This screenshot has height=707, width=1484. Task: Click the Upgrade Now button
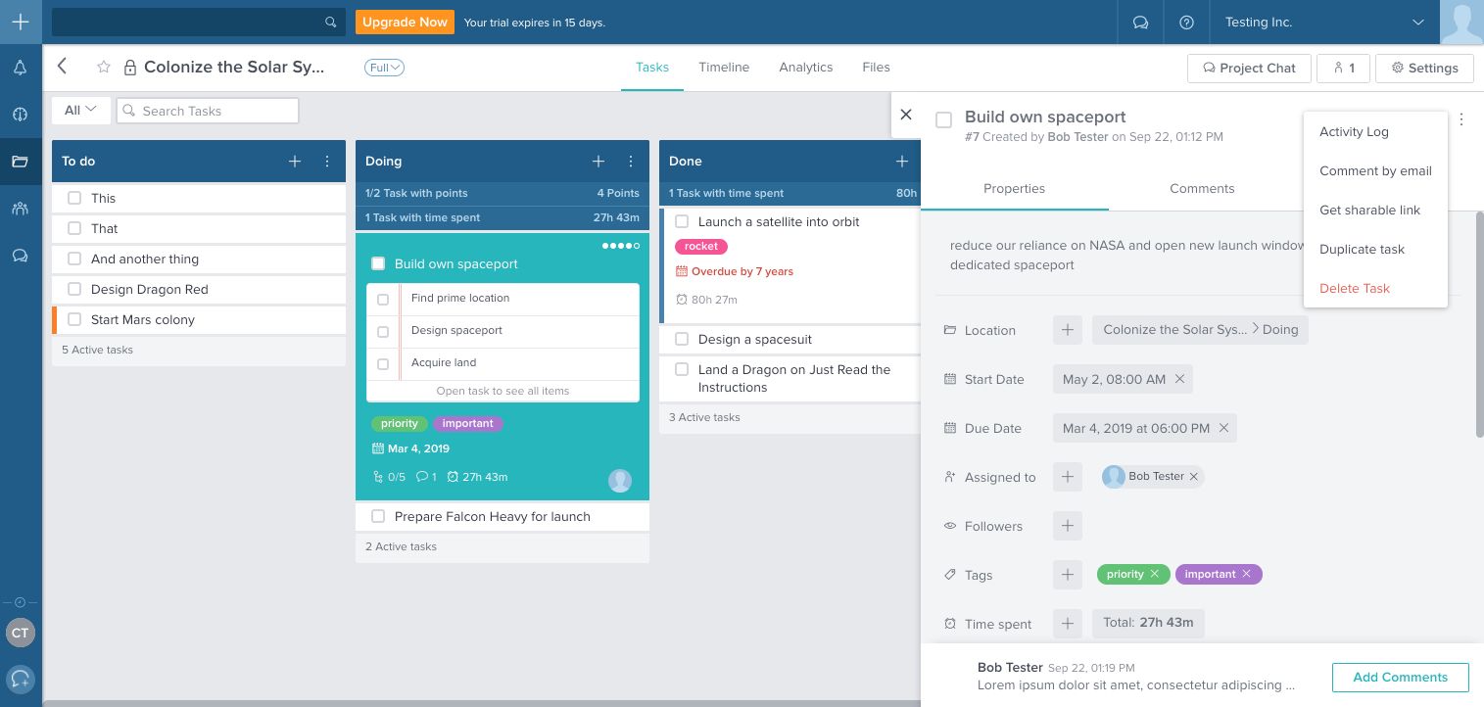[405, 22]
